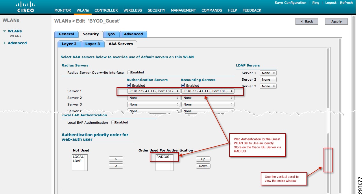Screen dimensions: 362x194
Task: Open the WIRELESS menu
Action: (133, 10)
